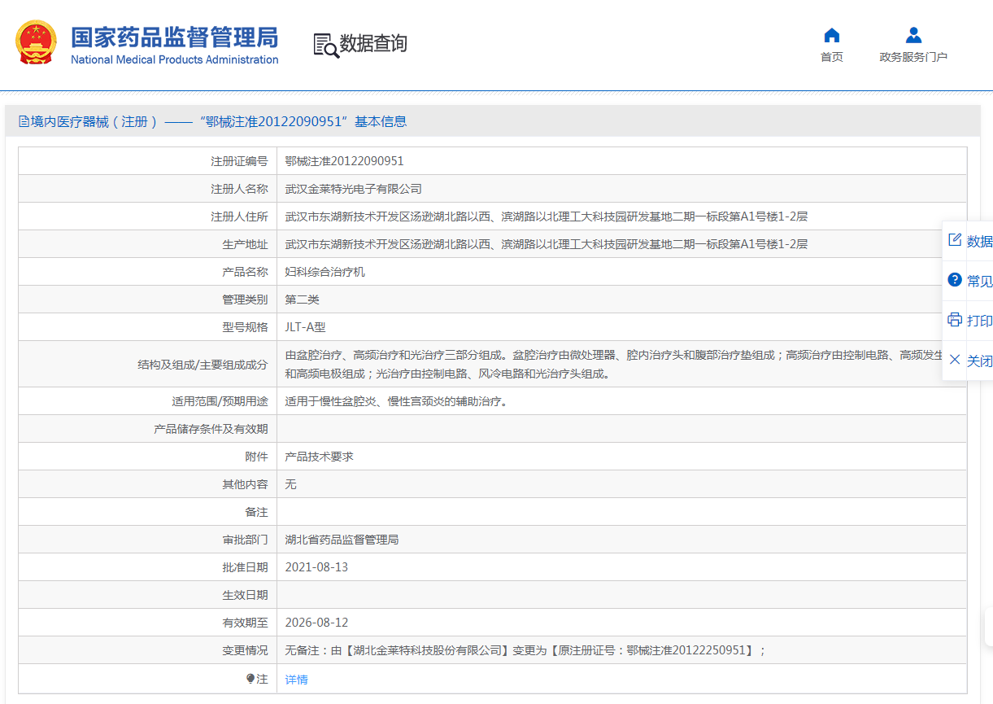Click the 结构及组成/主要组成成分 label

click(203, 365)
